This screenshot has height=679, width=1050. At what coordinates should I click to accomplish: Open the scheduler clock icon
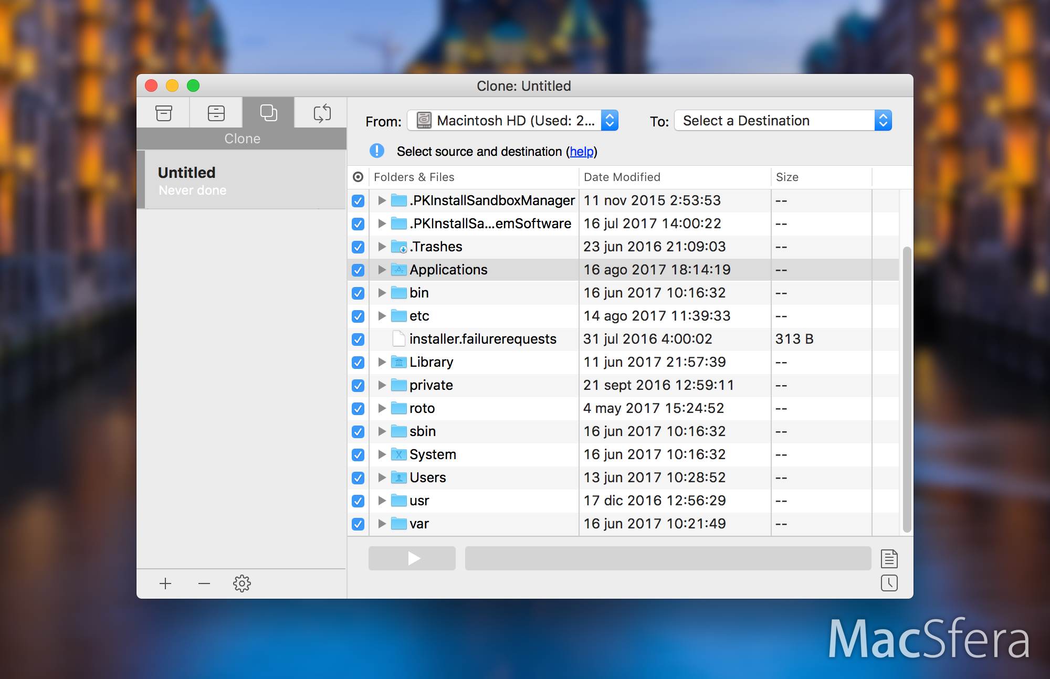tap(889, 583)
